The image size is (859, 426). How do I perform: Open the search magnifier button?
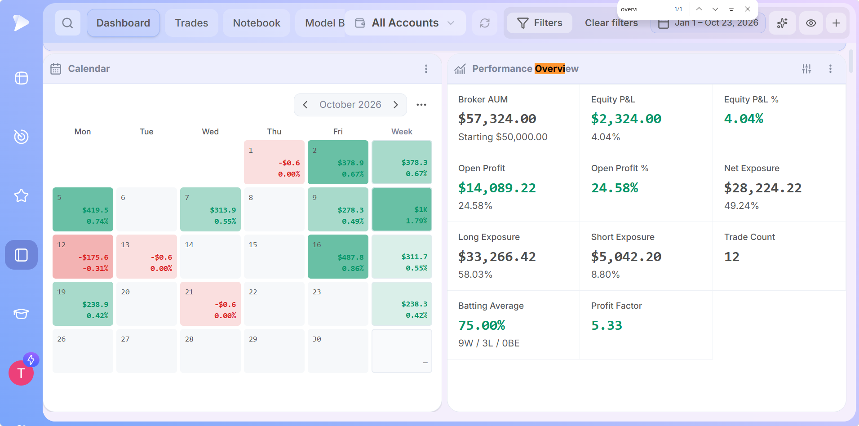click(x=68, y=23)
